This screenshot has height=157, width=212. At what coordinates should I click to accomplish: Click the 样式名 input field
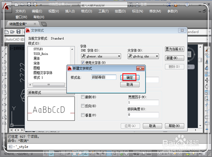tap(104, 77)
